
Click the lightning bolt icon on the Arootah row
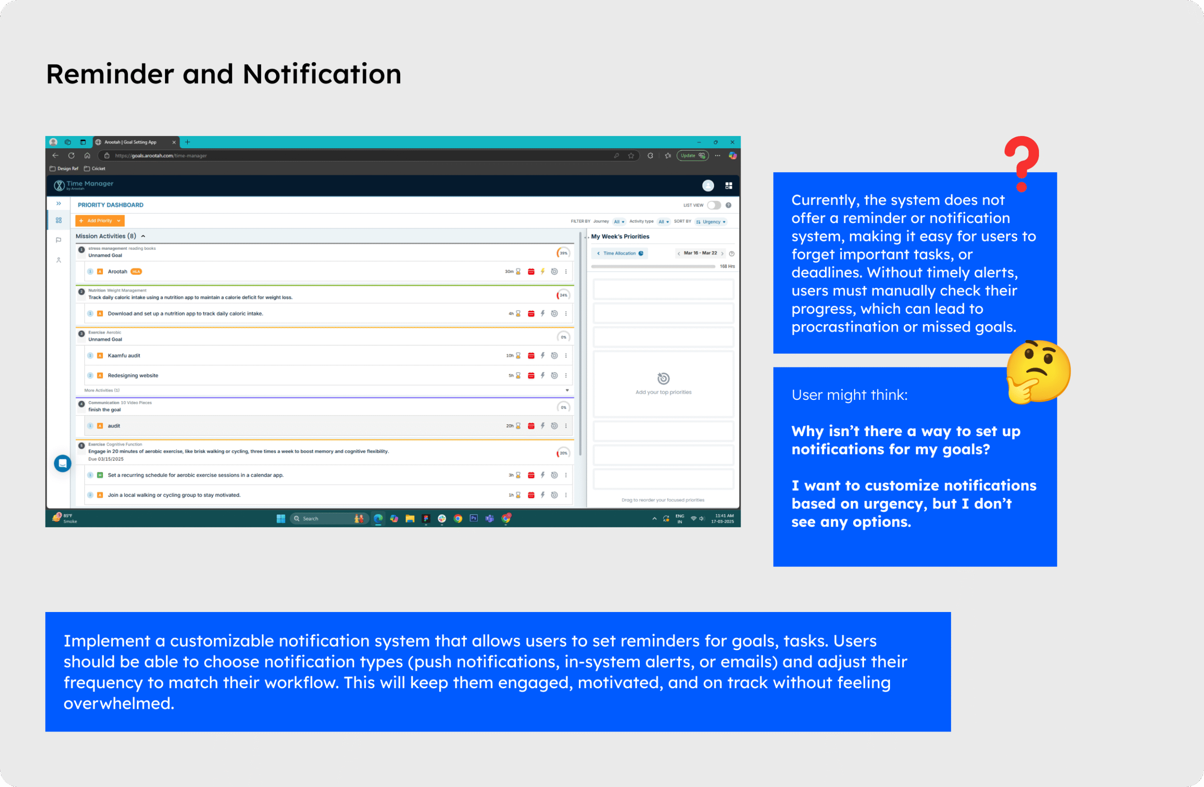point(543,272)
